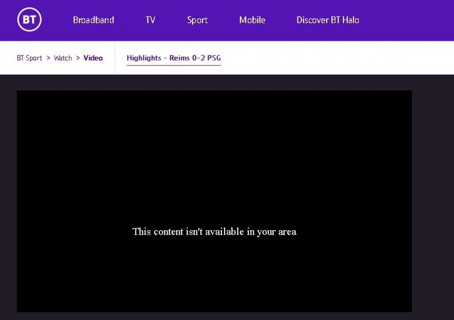This screenshot has width=454, height=320.
Task: Click the chevron after Watch breadcrumb
Action: tap(78, 58)
